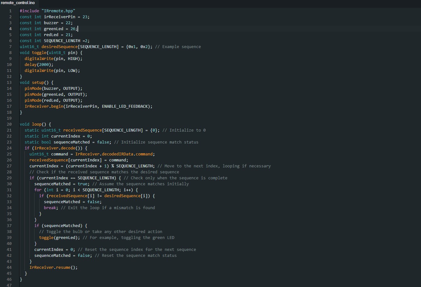Click desiredSequence[i] in the if comparison
This screenshot has height=287, width=421.
click(x=126, y=196)
